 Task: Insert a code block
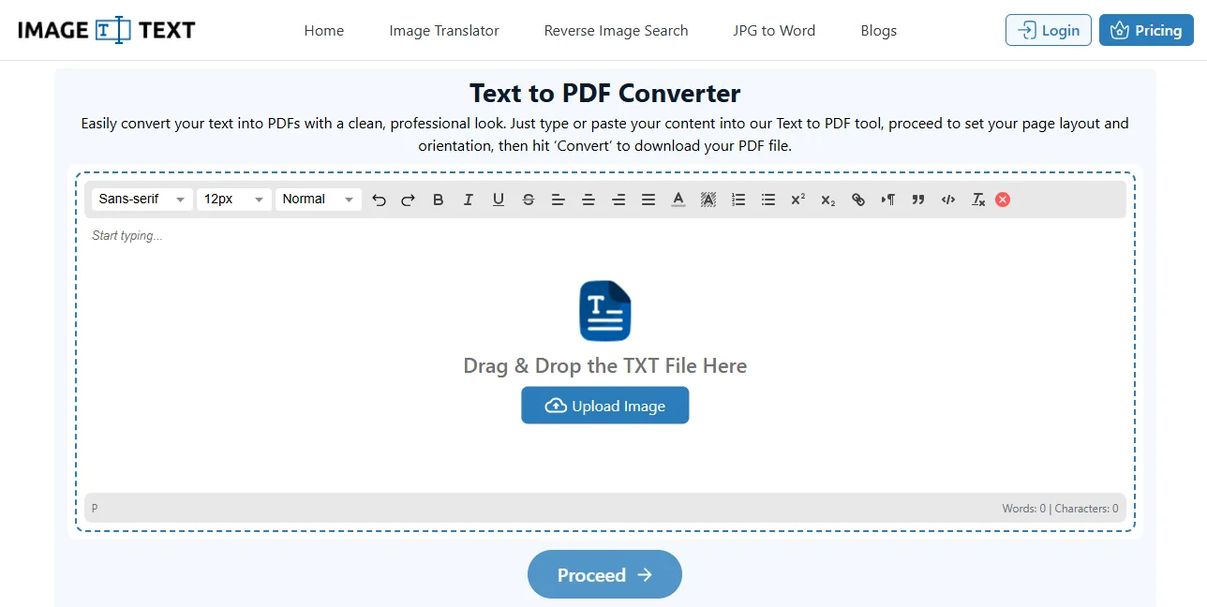click(x=948, y=200)
